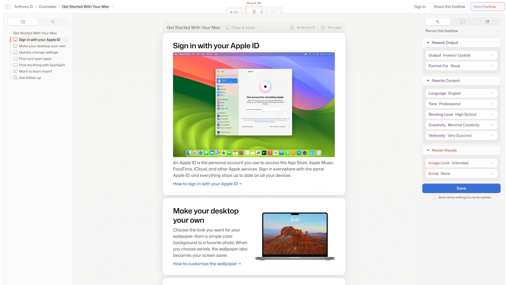Click the slide icon for Make your desktop your own
The image size is (508, 285).
tap(15, 46)
